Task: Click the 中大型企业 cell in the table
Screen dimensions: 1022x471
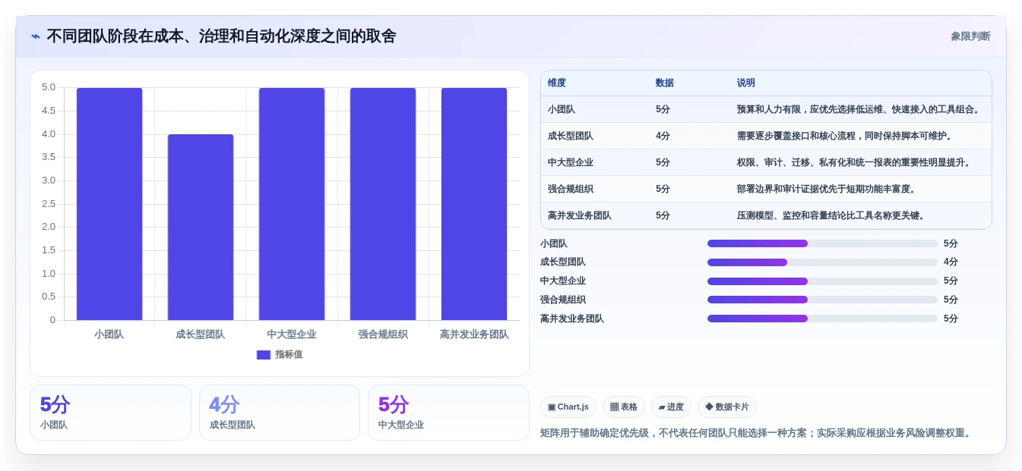Action: (571, 162)
